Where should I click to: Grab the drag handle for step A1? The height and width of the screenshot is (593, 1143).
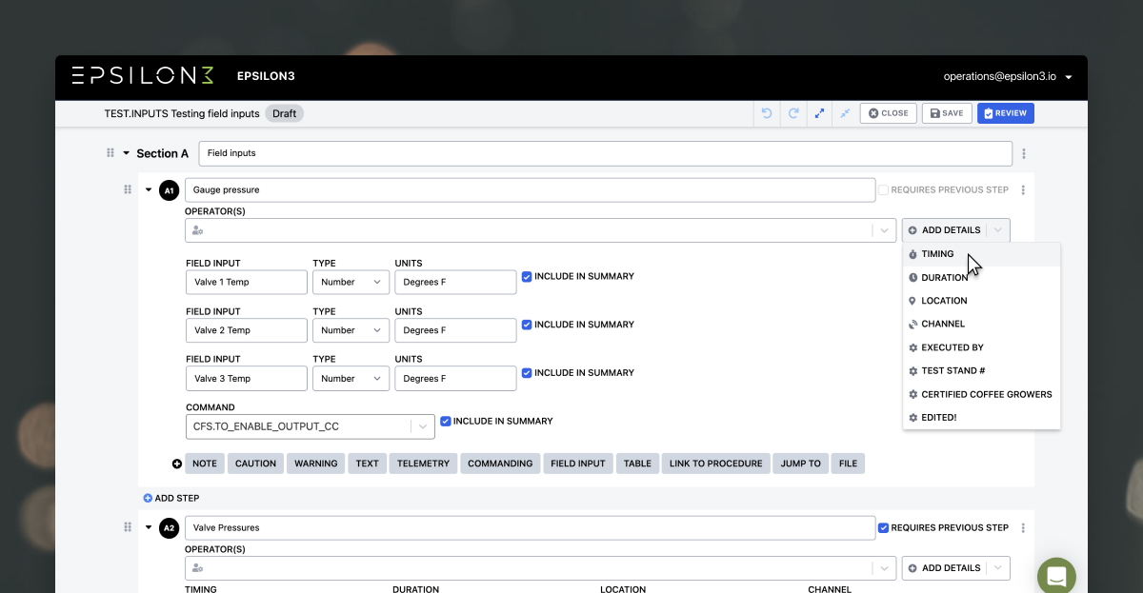(x=128, y=189)
